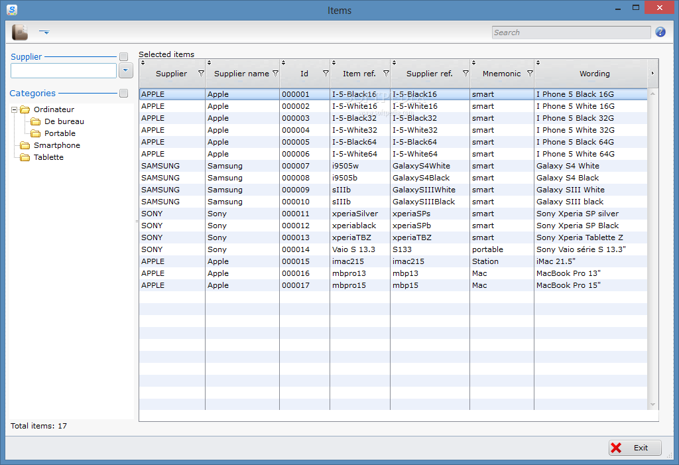This screenshot has height=465, width=679.
Task: Focus the Search input field
Action: tap(571, 33)
